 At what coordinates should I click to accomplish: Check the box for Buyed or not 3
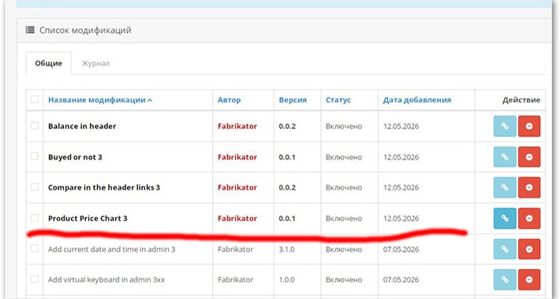tap(35, 156)
